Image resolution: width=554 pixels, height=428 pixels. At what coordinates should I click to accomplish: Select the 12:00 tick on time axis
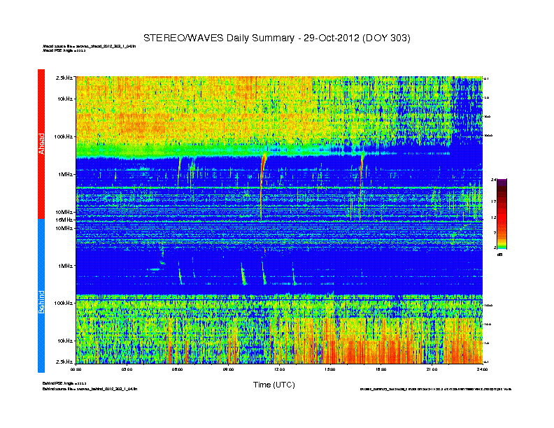pyautogui.click(x=279, y=369)
